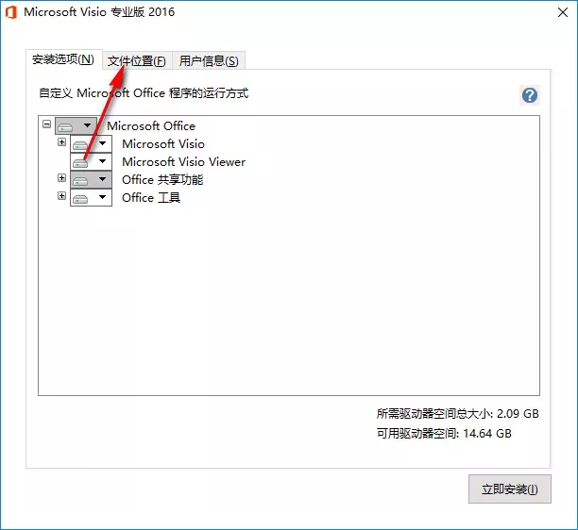Click the drive icon beside Microsoft Visio
Screen dimensions: 578x530
click(x=80, y=144)
